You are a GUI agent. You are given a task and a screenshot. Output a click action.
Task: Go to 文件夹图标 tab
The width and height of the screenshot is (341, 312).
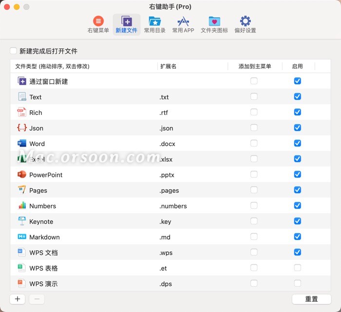pos(214,24)
